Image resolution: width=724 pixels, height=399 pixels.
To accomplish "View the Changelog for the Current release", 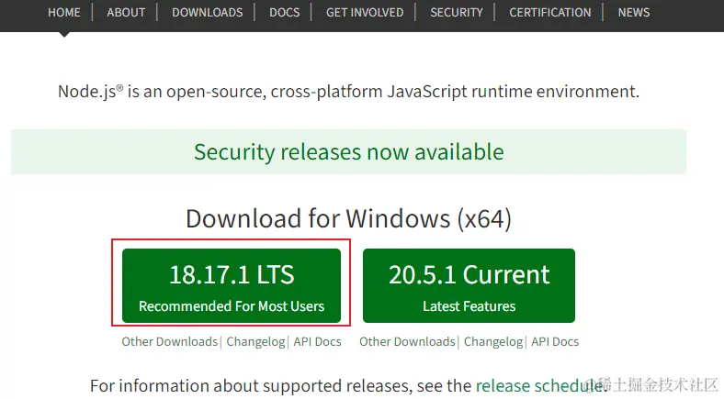I will (x=493, y=342).
